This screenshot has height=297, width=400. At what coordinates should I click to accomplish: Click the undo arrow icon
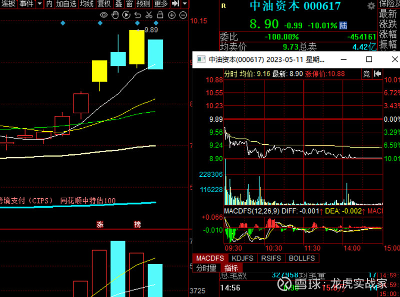138,15
